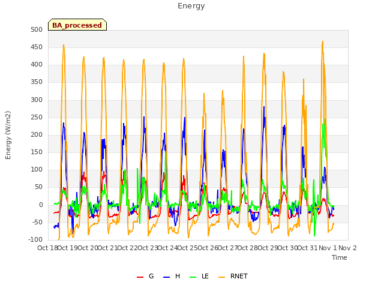Click the Nov 2 x-axis date label

click(348, 248)
